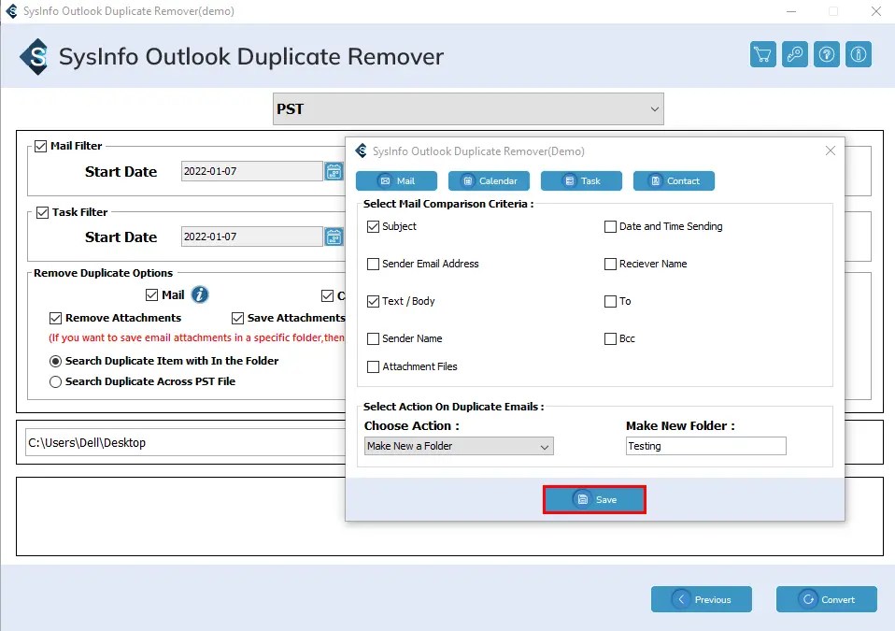Click the app icon in the title bar
Viewport: 895px width, 631px height.
click(x=10, y=10)
